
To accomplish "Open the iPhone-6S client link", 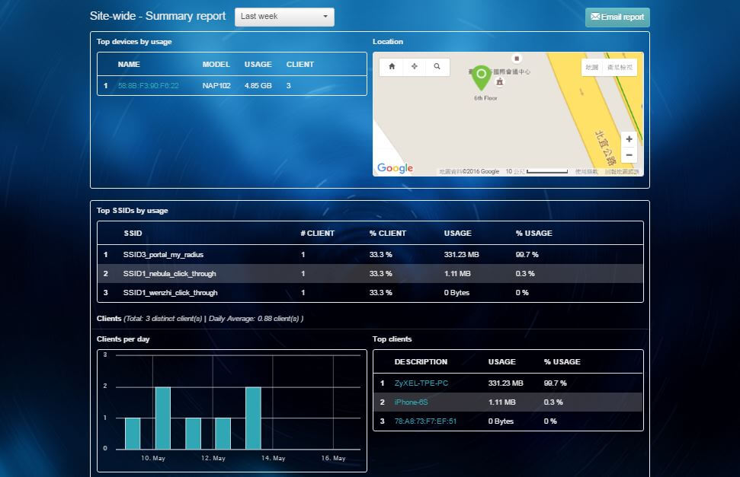I will pyautogui.click(x=411, y=402).
